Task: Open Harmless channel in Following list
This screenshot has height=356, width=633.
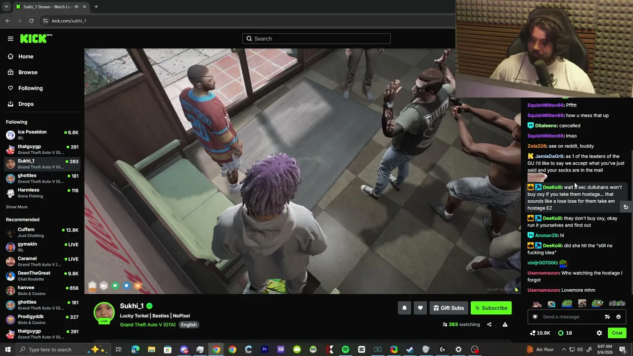Action: coord(42,193)
